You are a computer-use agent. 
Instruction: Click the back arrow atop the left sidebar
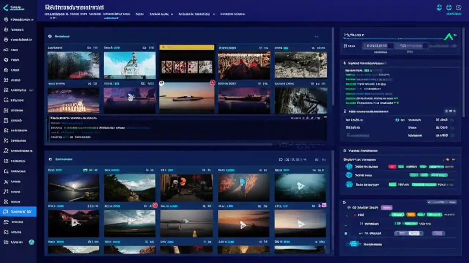point(5,7)
